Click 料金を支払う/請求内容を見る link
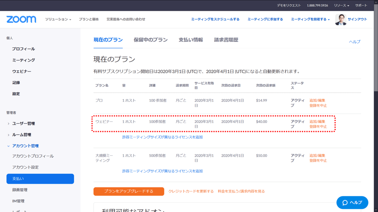The width and height of the screenshot is (378, 212). pyautogui.click(x=241, y=191)
